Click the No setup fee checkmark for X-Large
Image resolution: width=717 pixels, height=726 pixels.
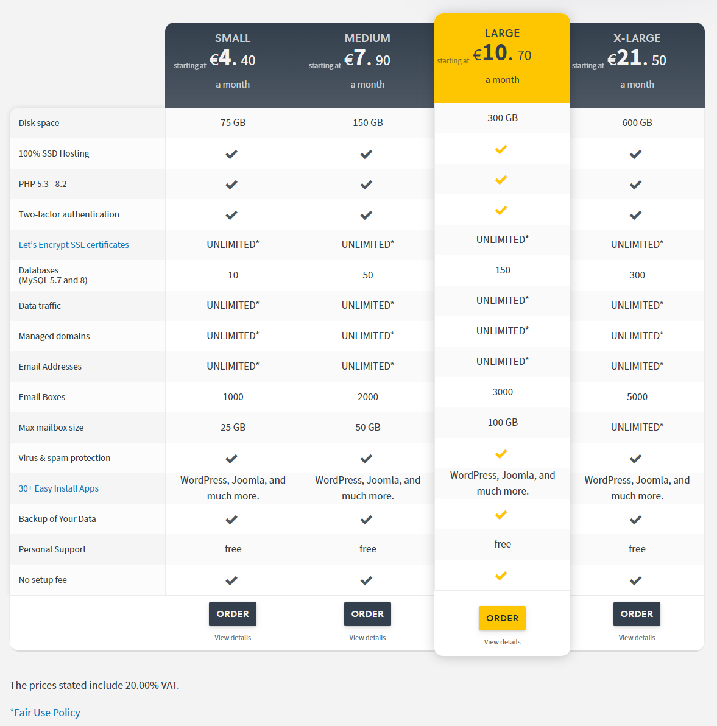[x=636, y=580]
